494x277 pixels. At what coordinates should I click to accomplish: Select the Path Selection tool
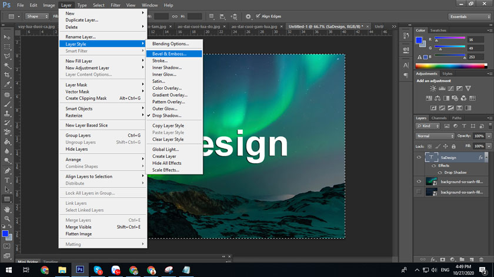[x=7, y=190]
